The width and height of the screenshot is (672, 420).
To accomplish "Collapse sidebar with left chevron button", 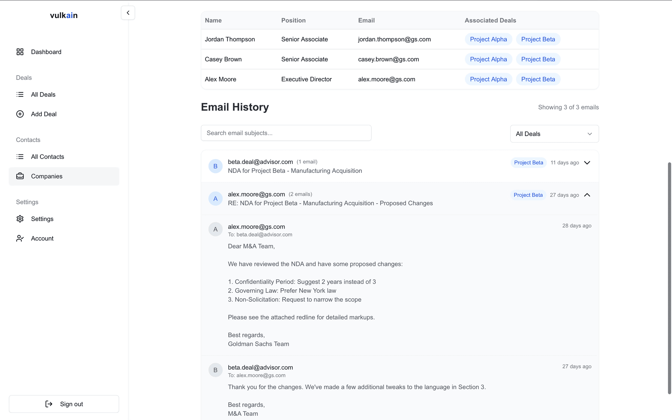I will tap(128, 13).
